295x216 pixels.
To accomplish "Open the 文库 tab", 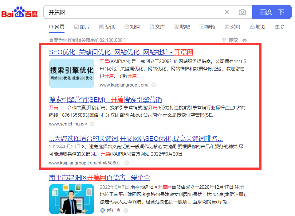I will 157,27.
